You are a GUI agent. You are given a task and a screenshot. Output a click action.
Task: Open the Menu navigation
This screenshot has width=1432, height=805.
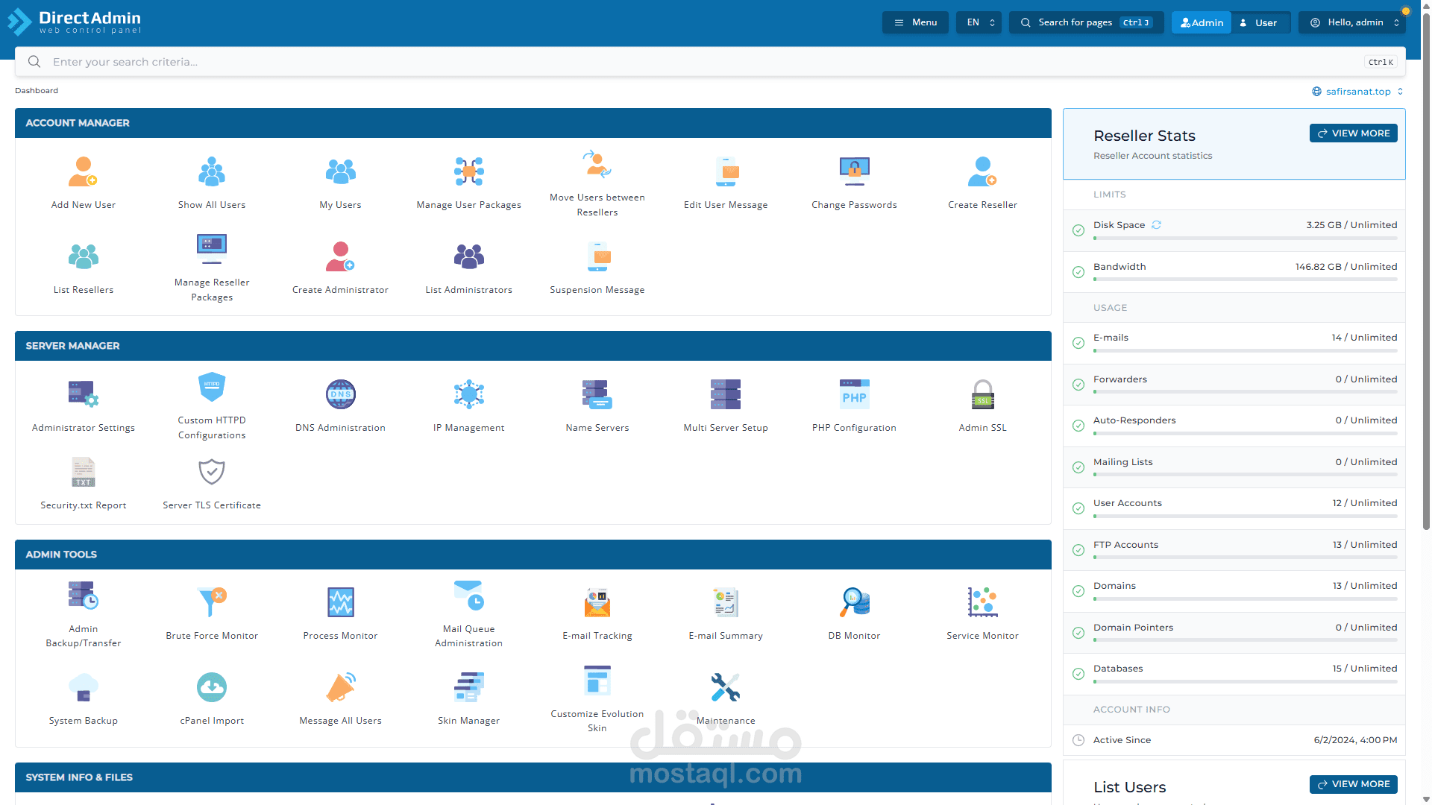click(x=915, y=22)
